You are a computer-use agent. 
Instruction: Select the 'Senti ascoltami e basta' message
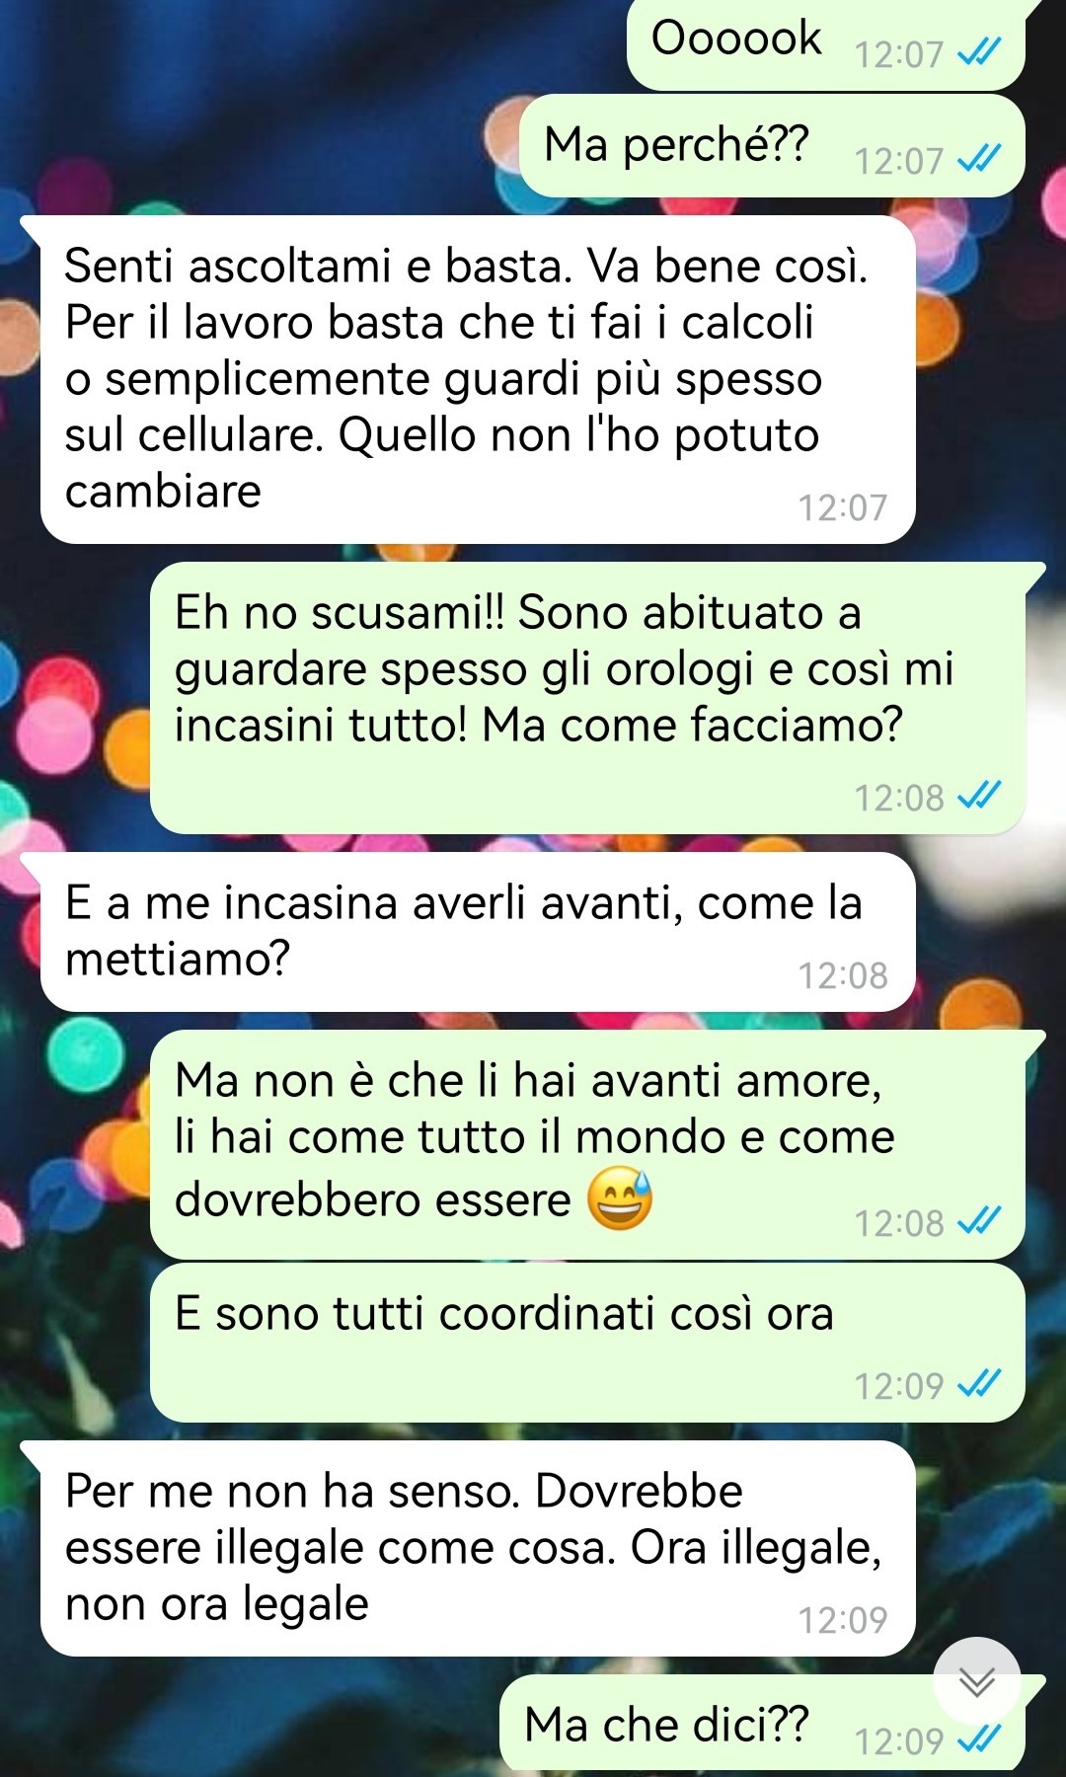478,379
